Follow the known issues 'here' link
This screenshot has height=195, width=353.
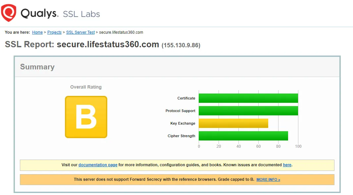(x=287, y=165)
